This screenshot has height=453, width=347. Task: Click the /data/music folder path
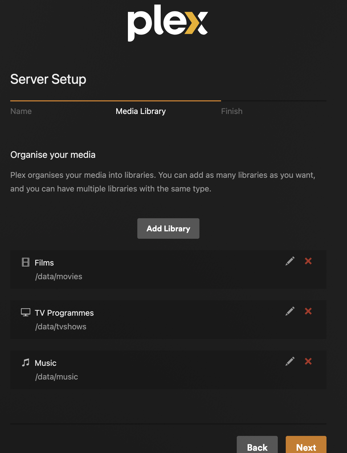tap(56, 377)
